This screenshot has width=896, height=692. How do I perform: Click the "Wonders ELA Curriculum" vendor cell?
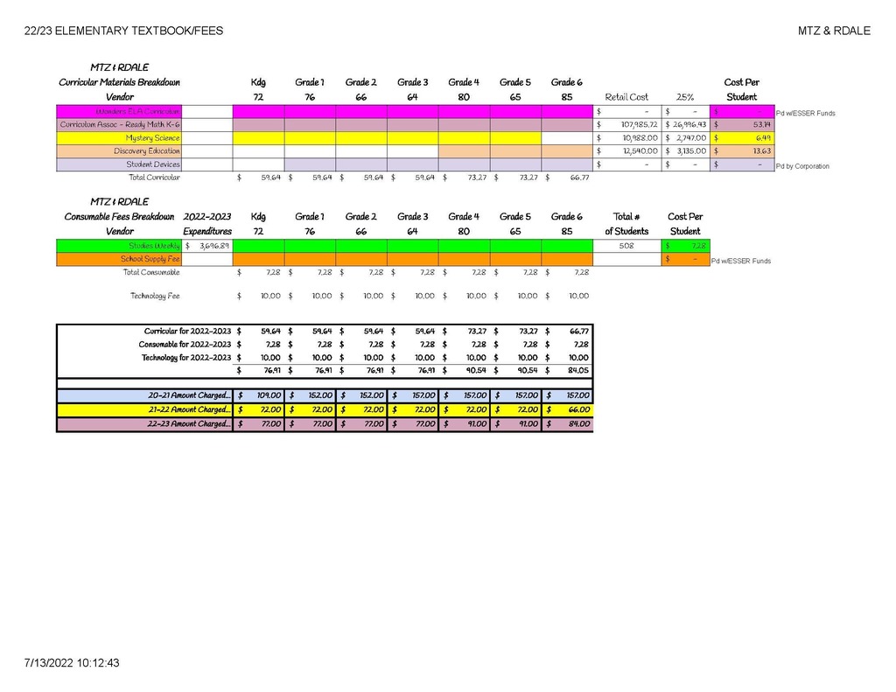pyautogui.click(x=119, y=111)
